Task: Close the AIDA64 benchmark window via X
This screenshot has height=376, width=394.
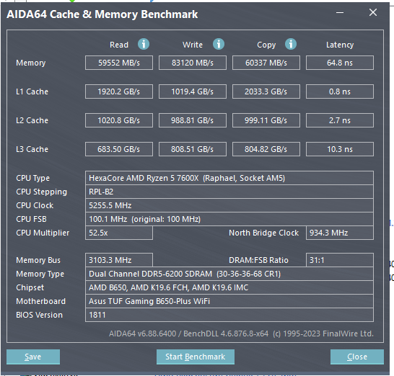Action: click(x=373, y=12)
